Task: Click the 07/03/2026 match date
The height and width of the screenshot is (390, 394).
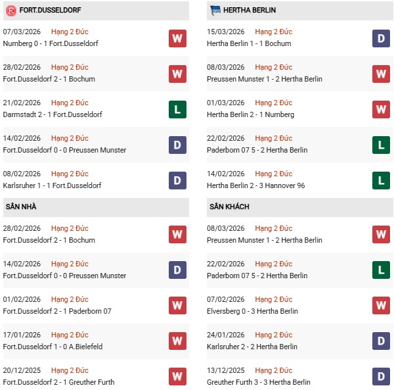Action: point(22,32)
